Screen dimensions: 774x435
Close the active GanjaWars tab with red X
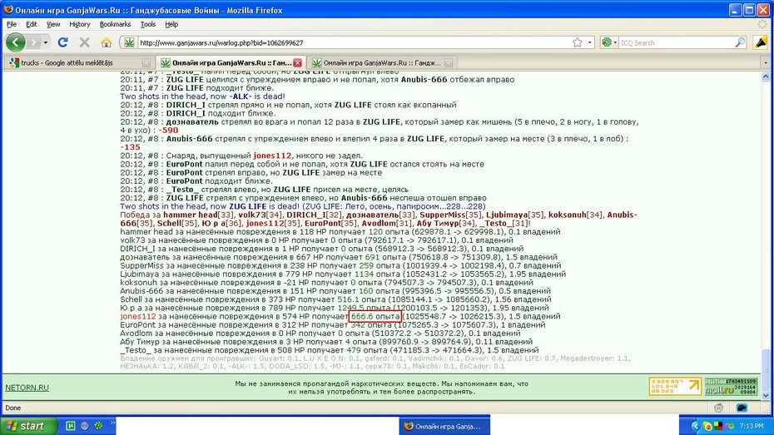pyautogui.click(x=297, y=63)
